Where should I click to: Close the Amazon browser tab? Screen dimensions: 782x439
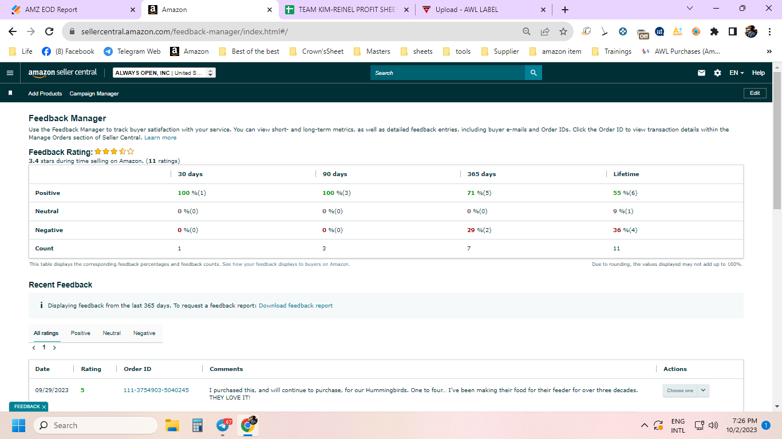[x=269, y=10]
